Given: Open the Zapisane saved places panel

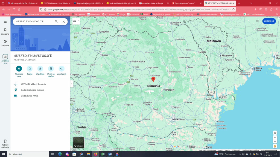Looking at the screenshot, I should point(5,31).
